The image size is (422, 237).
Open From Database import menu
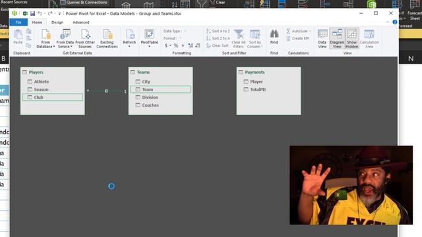point(45,39)
